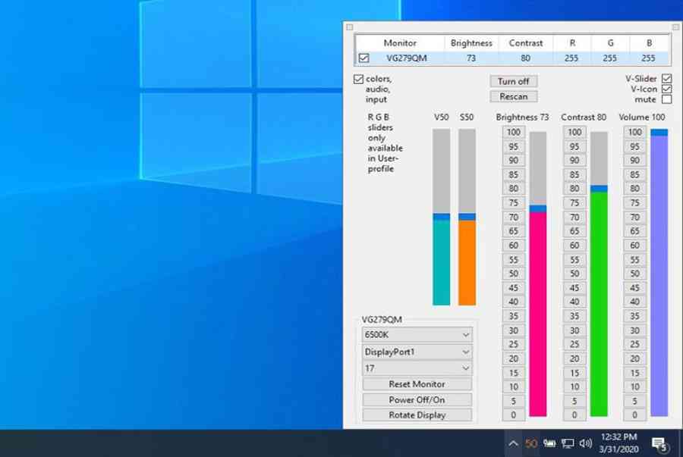Disable the V-Slider checkbox

666,79
